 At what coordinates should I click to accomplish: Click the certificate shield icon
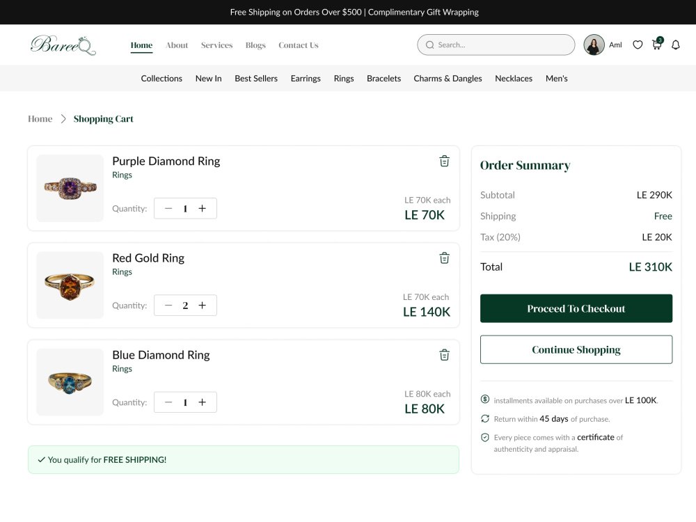pyautogui.click(x=485, y=437)
